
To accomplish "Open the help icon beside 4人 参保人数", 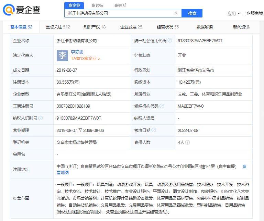I will 187,142.
